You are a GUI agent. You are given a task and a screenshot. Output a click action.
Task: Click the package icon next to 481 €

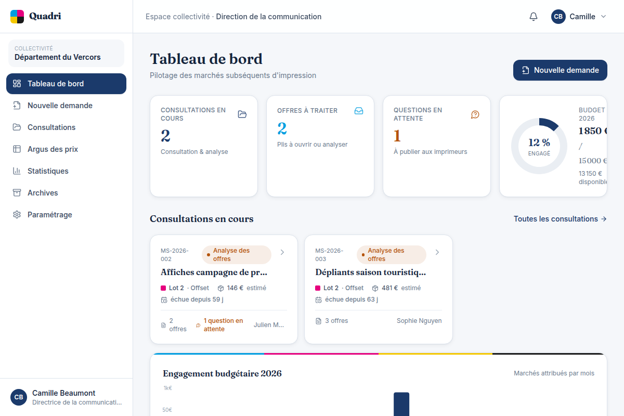pyautogui.click(x=375, y=288)
